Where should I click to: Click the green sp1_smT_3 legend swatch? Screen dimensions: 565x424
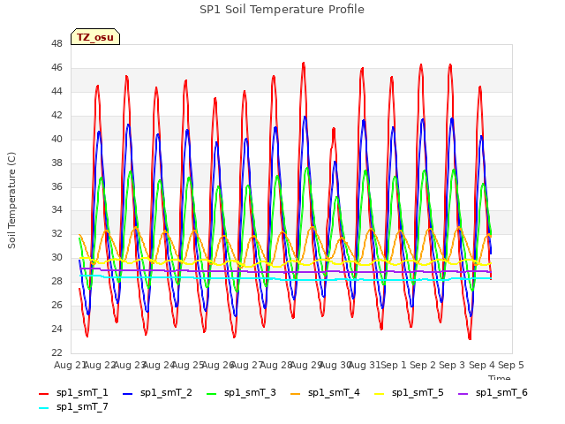pyautogui.click(x=212, y=394)
